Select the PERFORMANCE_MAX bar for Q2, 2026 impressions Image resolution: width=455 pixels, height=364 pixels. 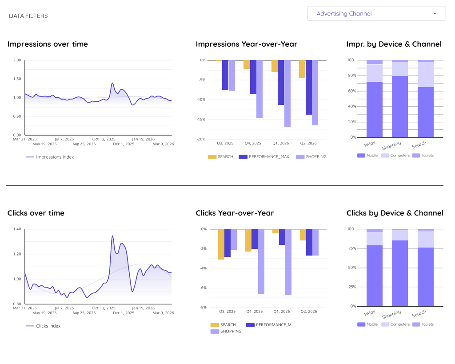[309, 88]
